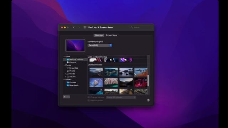Image resolution: width=228 pixels, height=128 pixels.
Task: Close the window with red button
Action: pyautogui.click(x=62, y=27)
